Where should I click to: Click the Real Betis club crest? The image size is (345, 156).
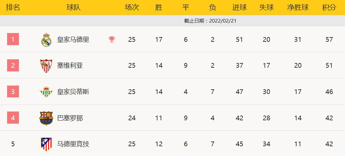46,92
